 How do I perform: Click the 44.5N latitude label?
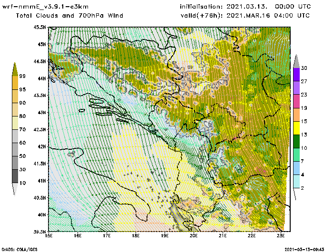[39, 61]
